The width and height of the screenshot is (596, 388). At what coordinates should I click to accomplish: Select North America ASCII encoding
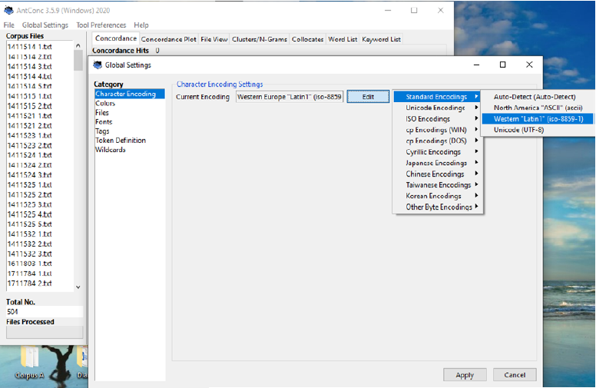[538, 108]
